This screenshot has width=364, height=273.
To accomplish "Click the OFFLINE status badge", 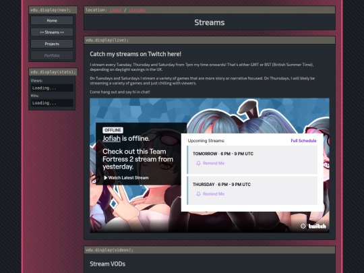I will click(113, 130).
